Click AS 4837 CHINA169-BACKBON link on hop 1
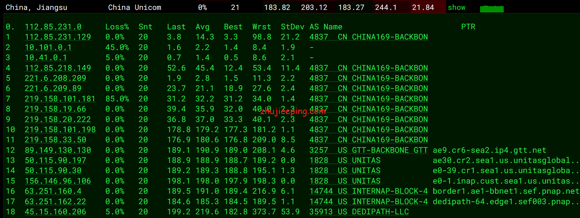 pyautogui.click(x=369, y=37)
